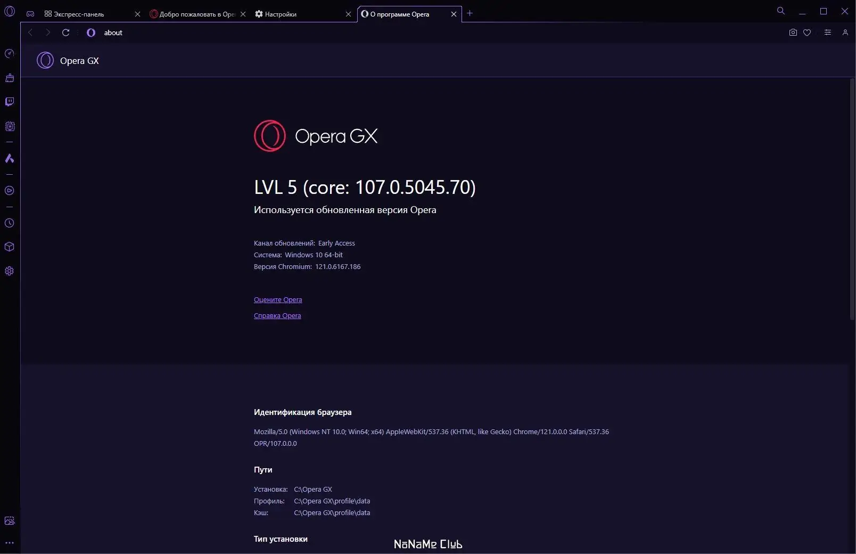Close the Добро пожаловать tab
The width and height of the screenshot is (856, 554).
click(243, 14)
